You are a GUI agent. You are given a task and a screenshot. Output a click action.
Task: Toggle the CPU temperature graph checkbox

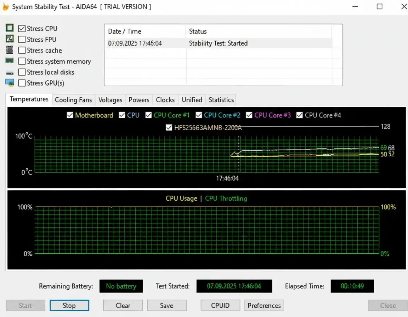pos(122,115)
